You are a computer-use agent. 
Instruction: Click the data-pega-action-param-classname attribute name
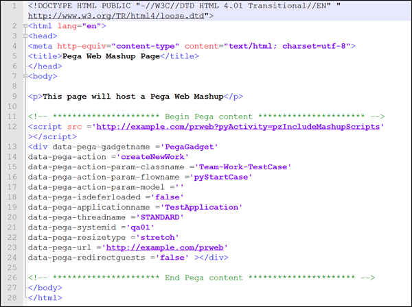(106, 167)
